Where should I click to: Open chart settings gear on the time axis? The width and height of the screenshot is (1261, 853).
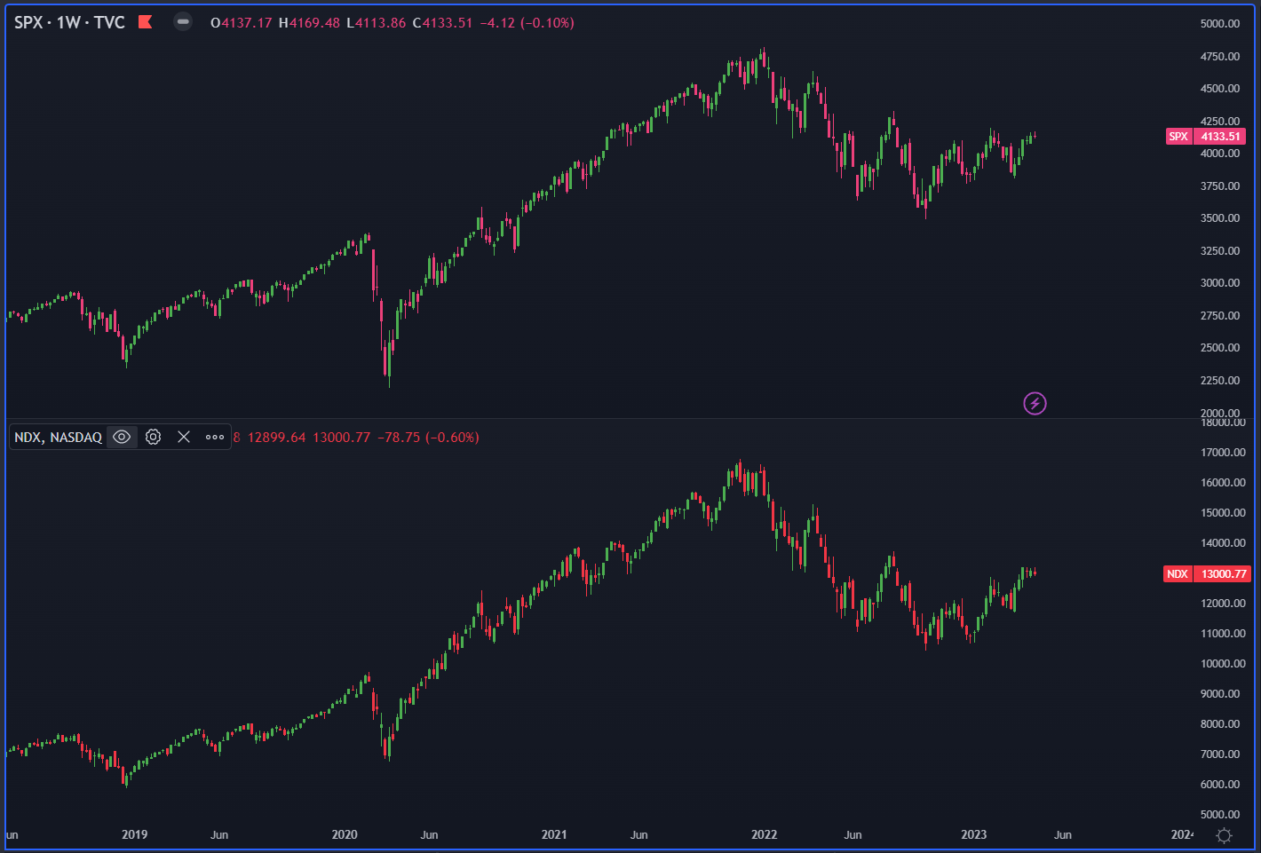[1224, 835]
